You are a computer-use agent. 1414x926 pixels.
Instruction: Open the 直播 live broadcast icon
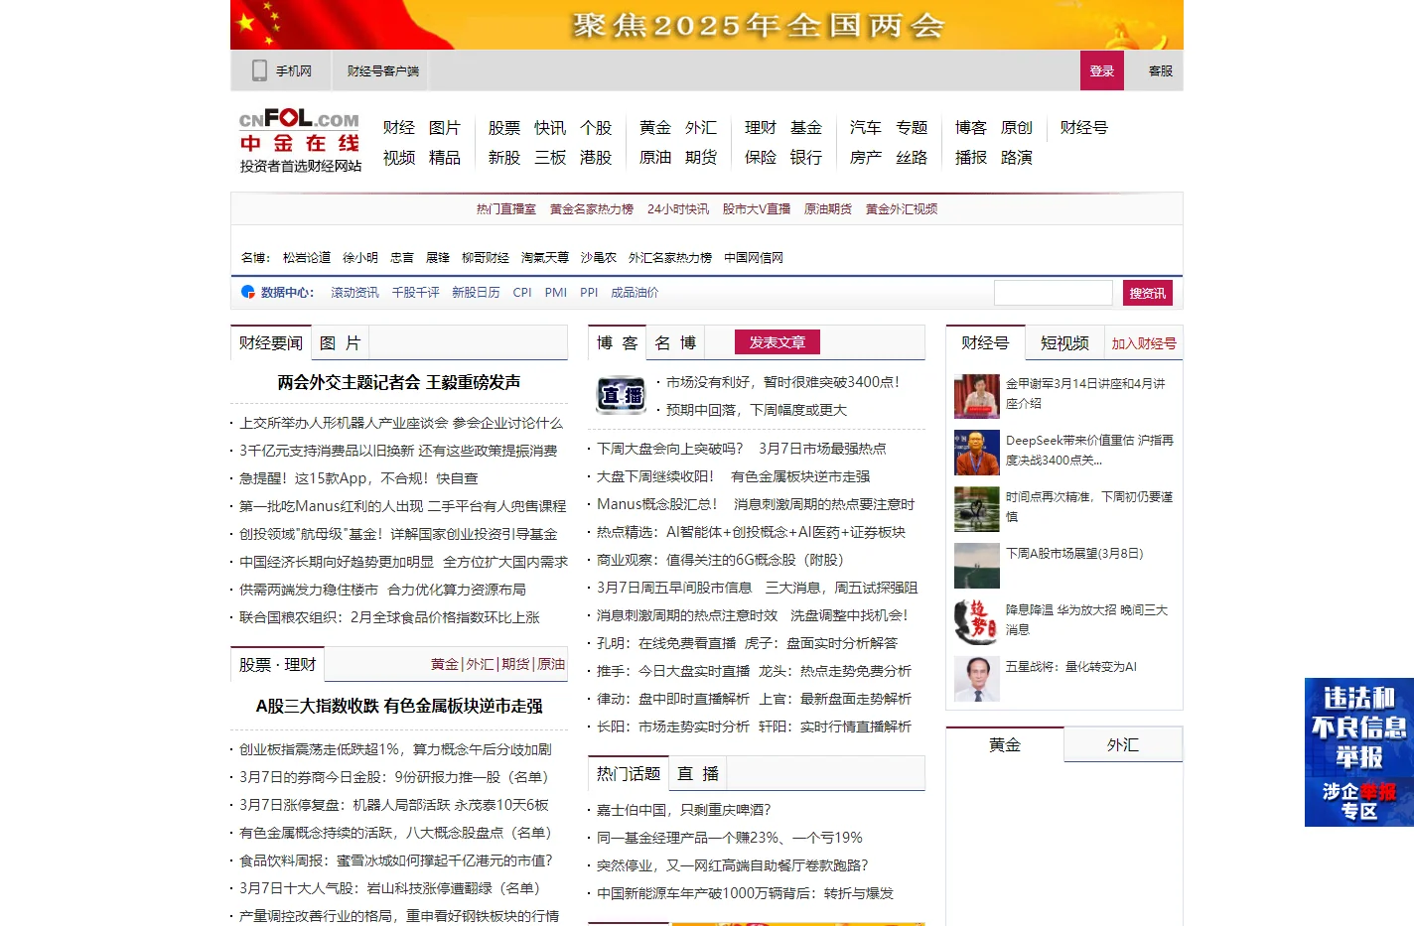point(621,395)
